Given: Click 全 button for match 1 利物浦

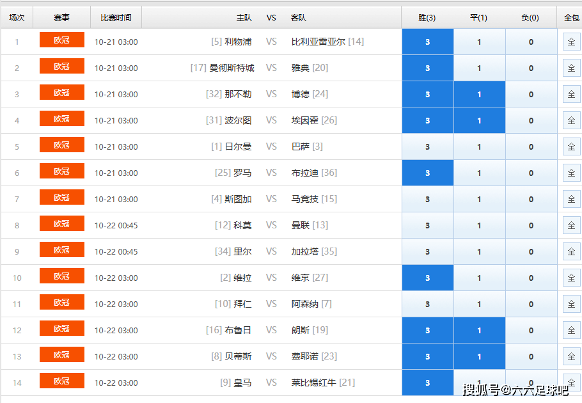Looking at the screenshot, I should [572, 42].
